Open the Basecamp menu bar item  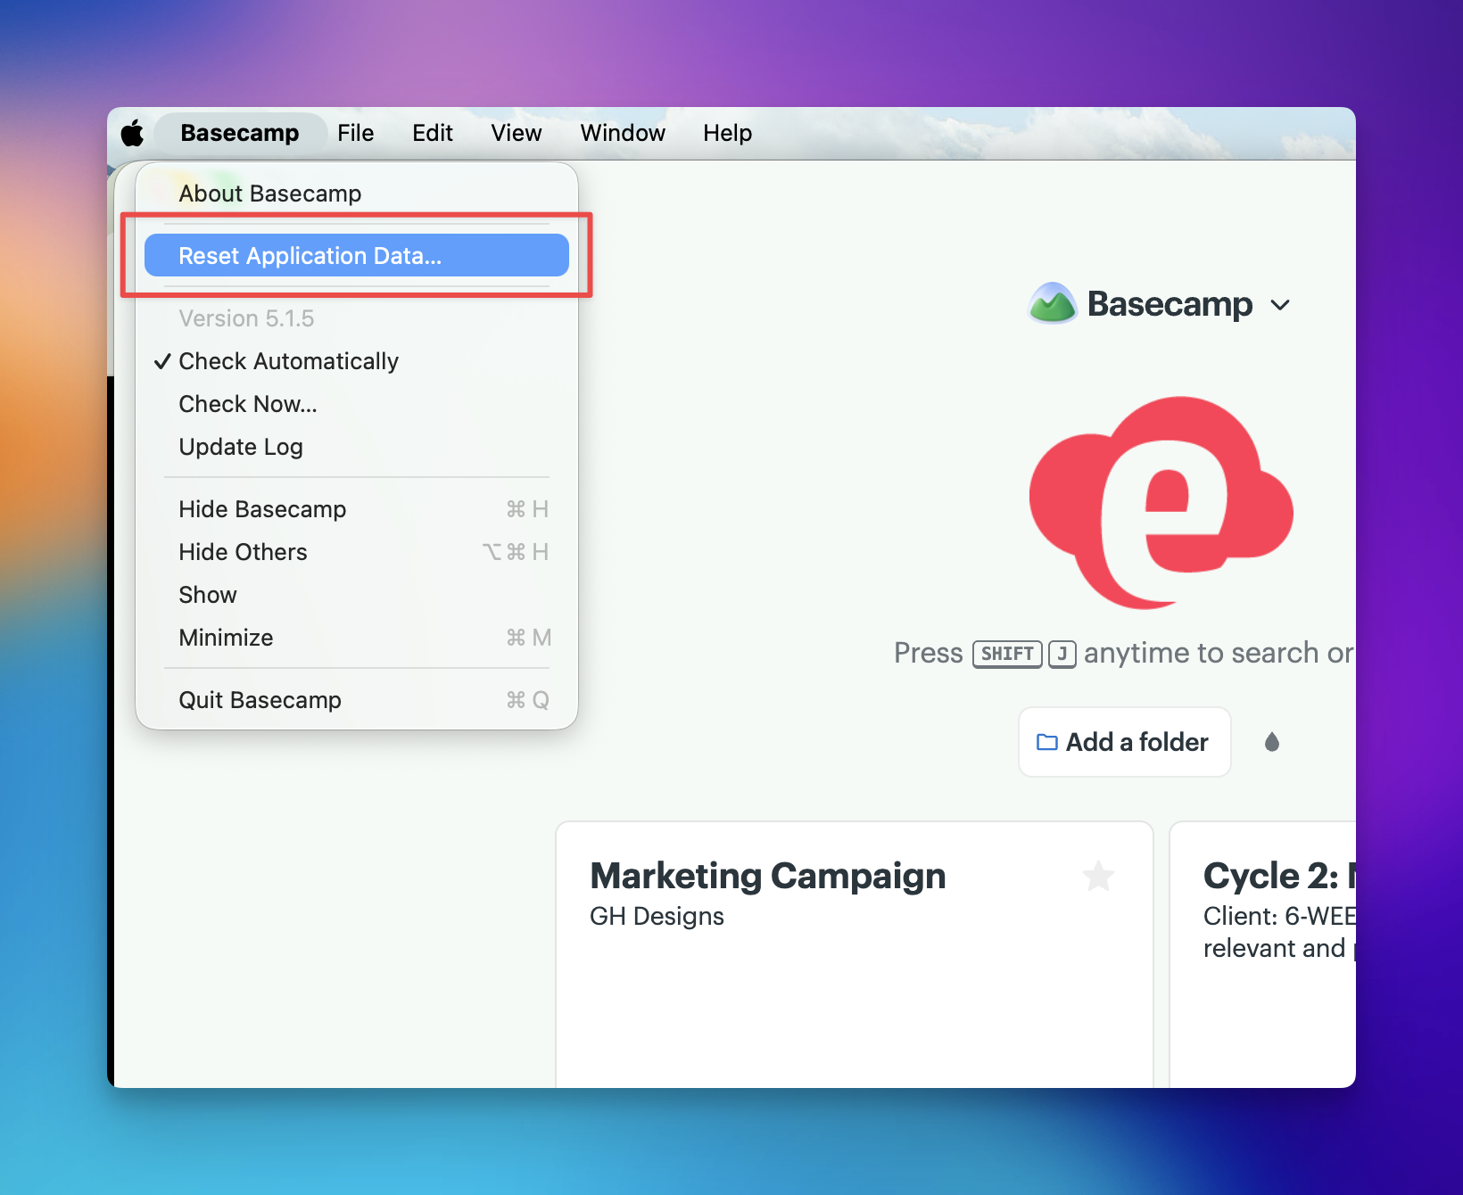pyautogui.click(x=240, y=133)
